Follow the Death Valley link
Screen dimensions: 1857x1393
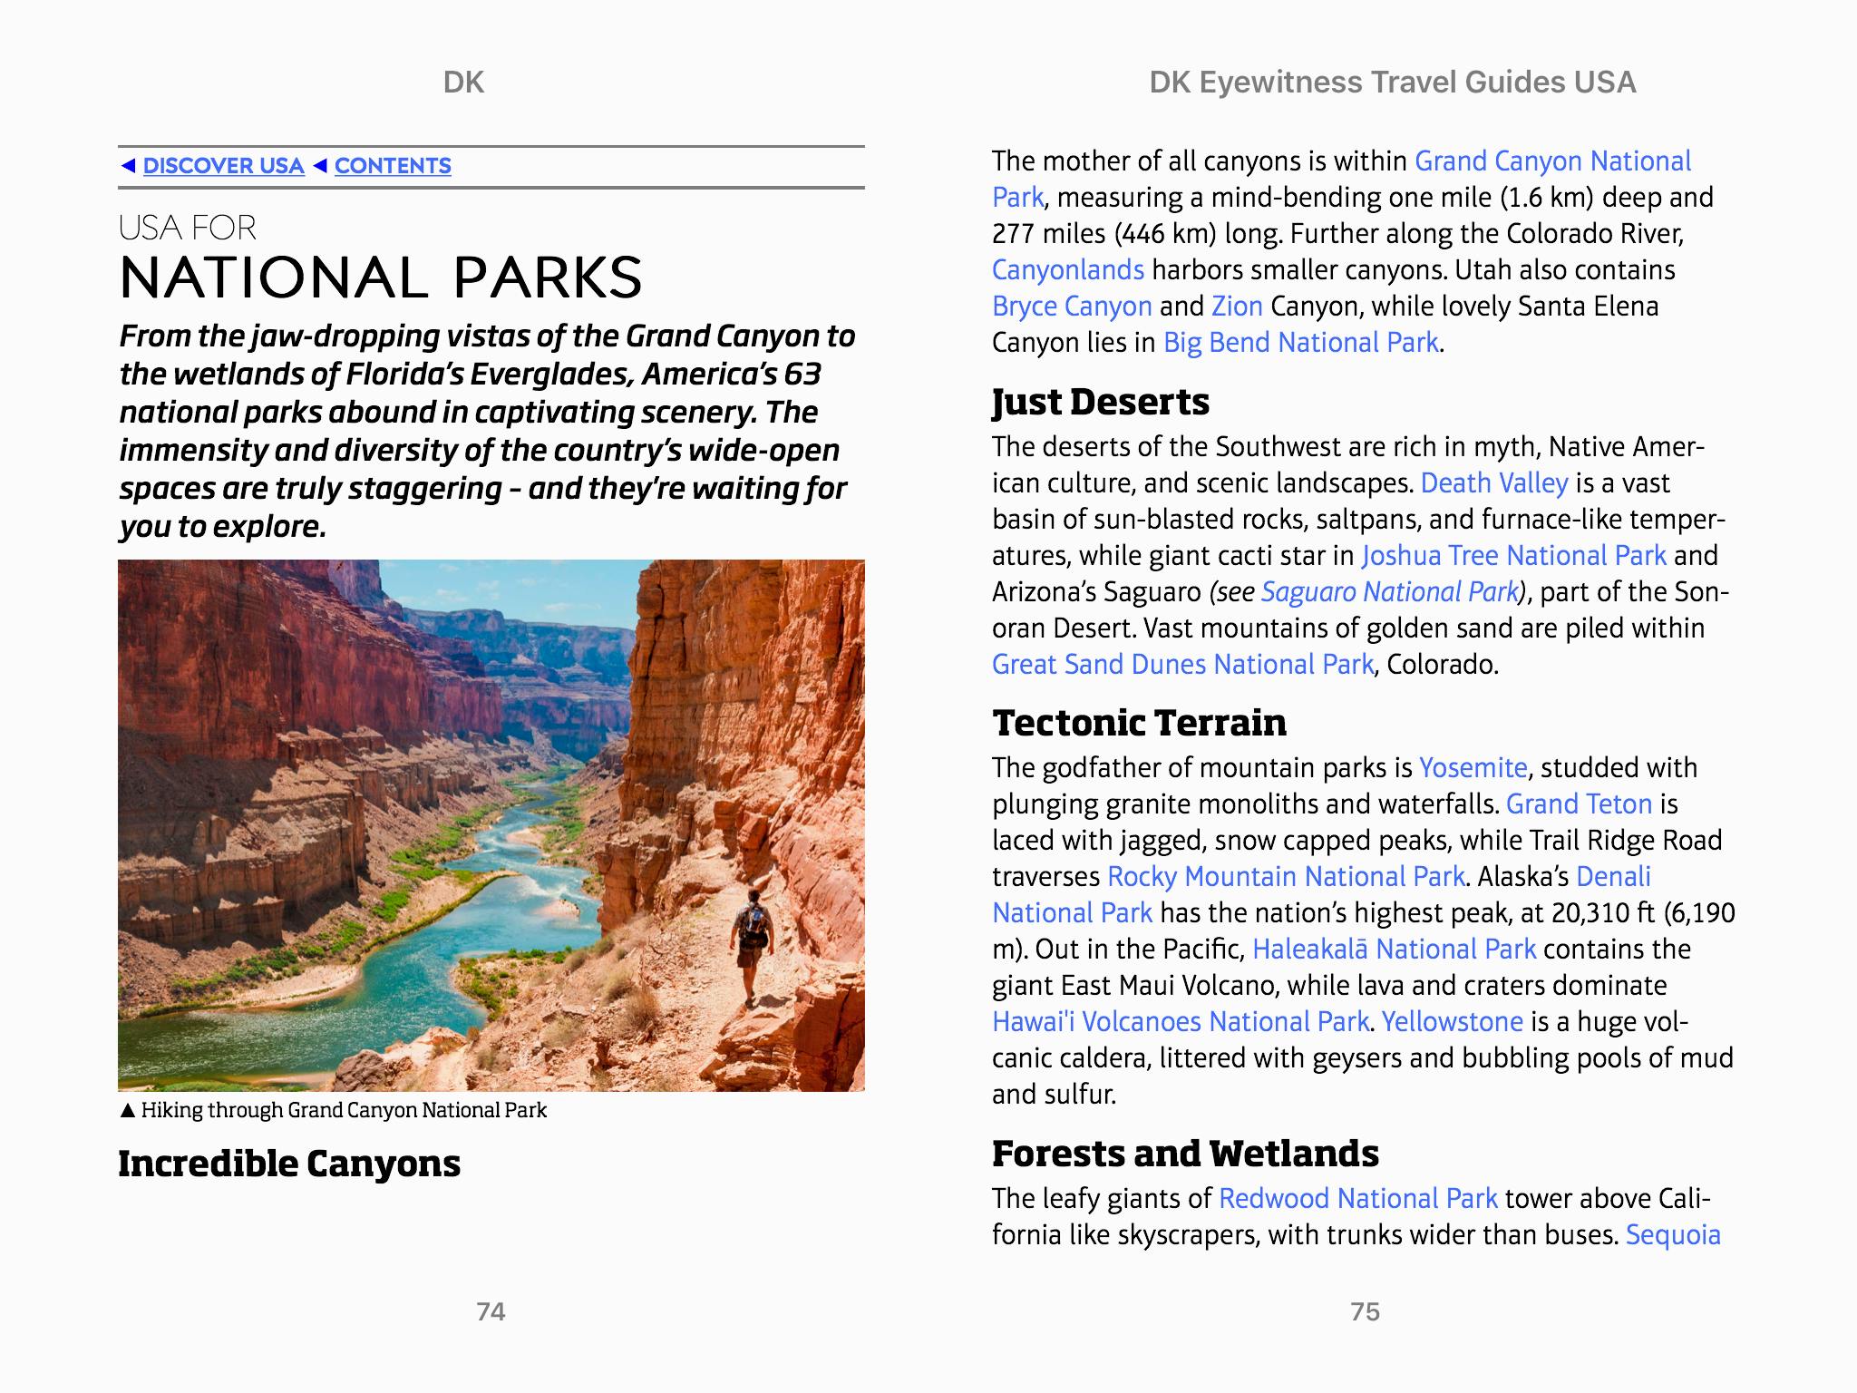coord(1493,483)
